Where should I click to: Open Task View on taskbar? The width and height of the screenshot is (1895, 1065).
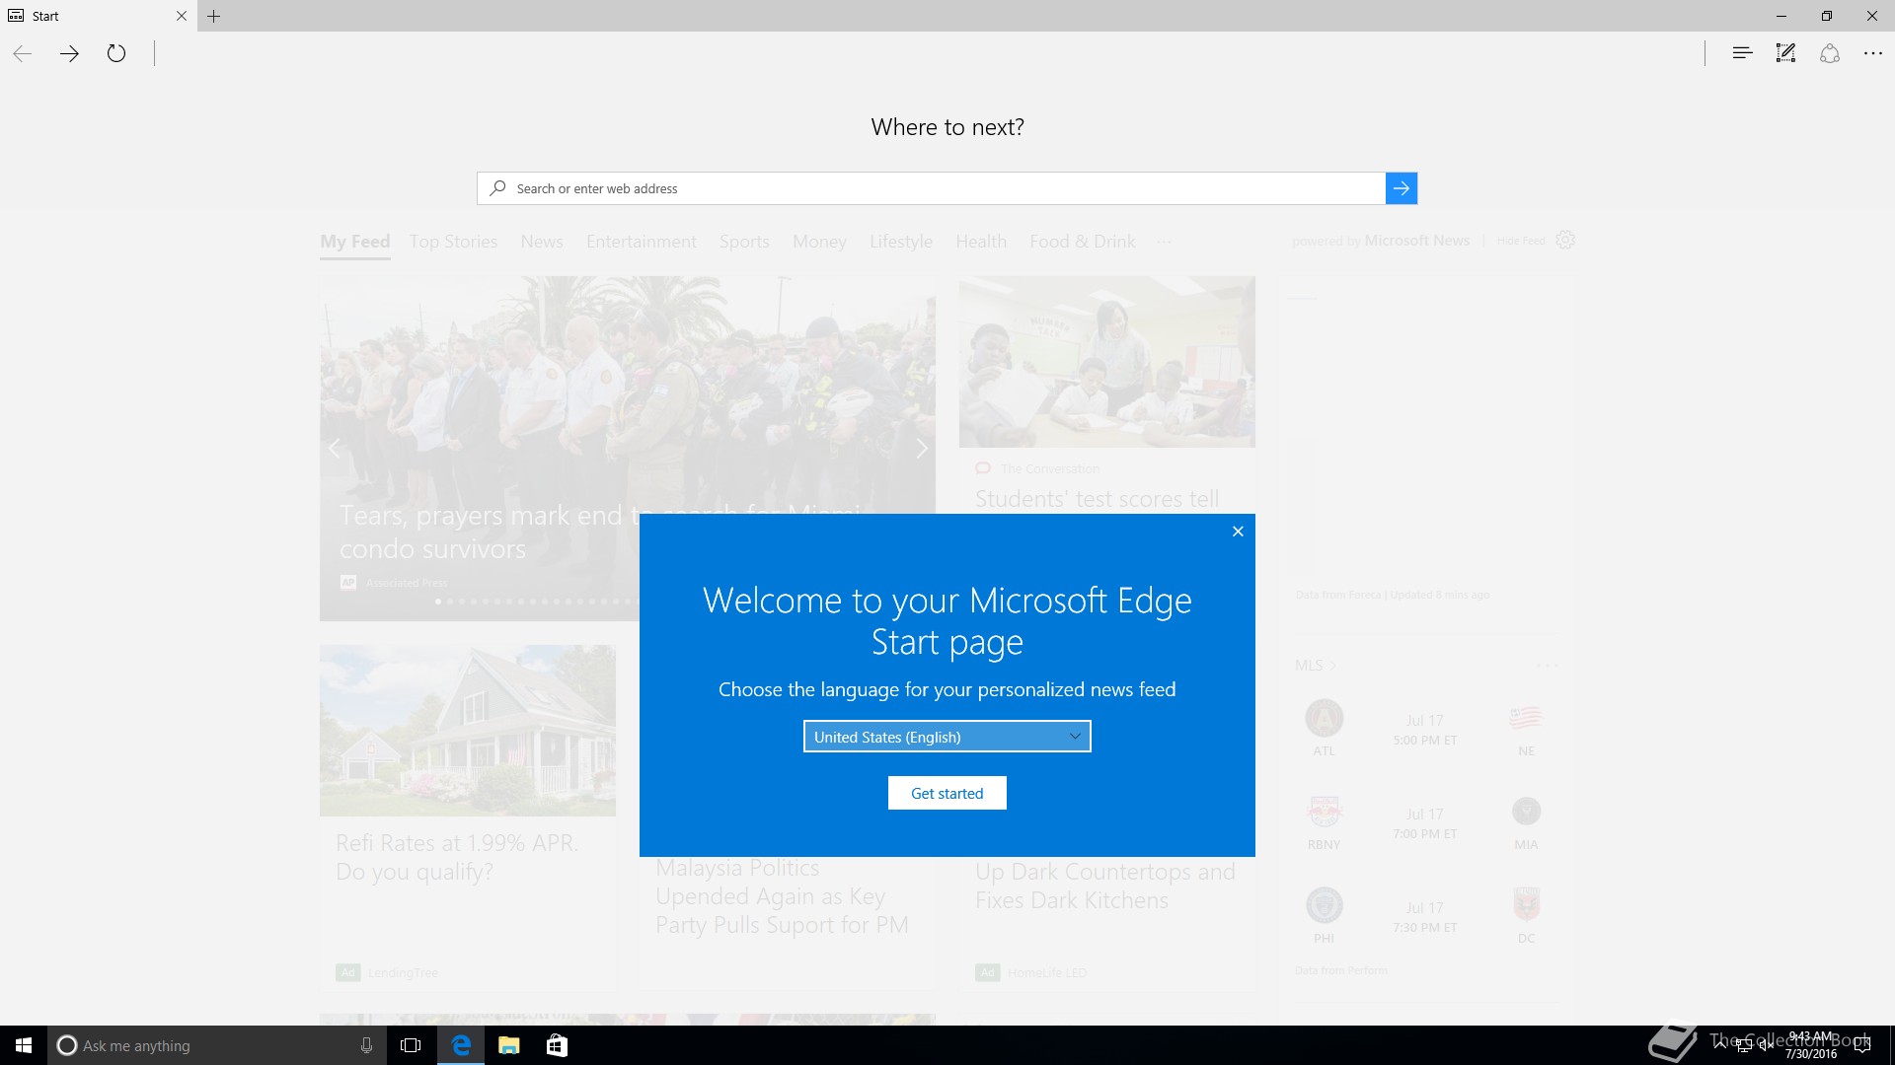(411, 1045)
